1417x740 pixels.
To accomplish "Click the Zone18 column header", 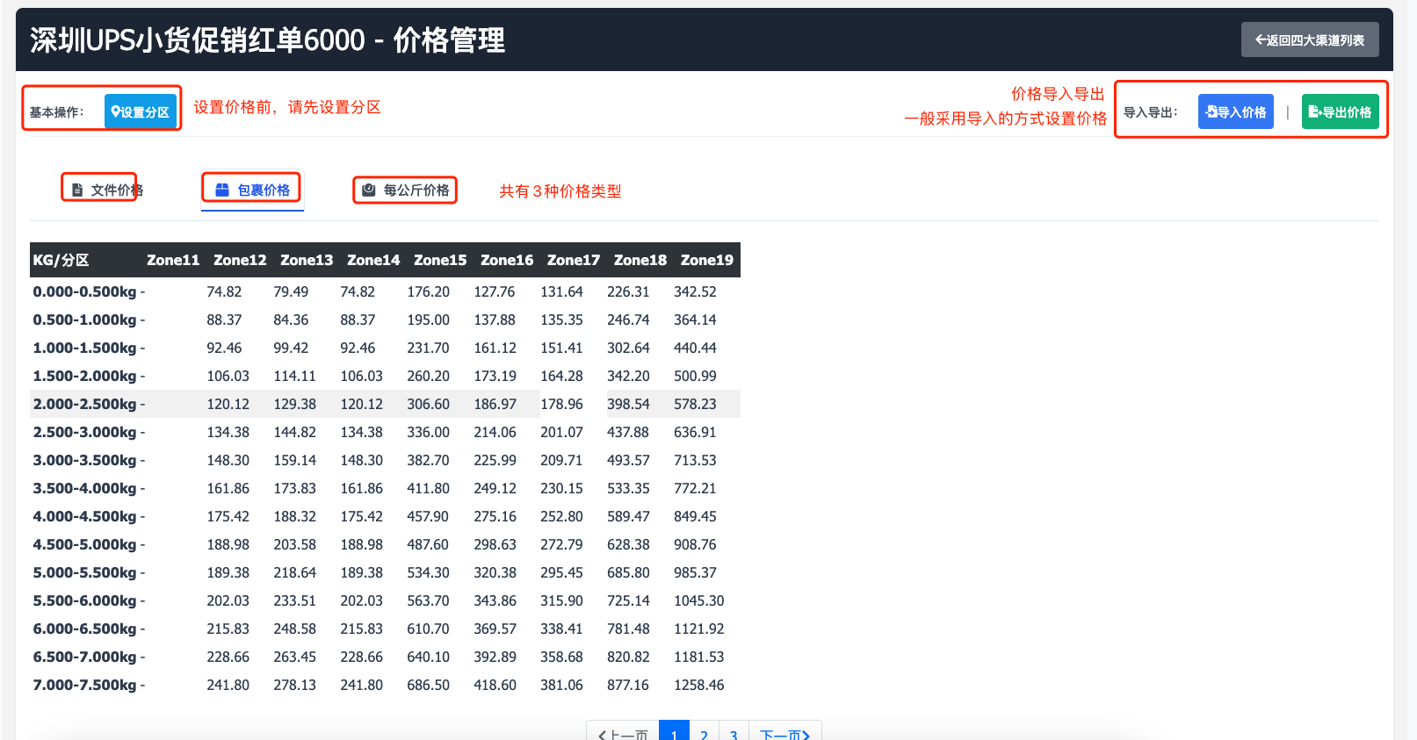I will click(640, 260).
